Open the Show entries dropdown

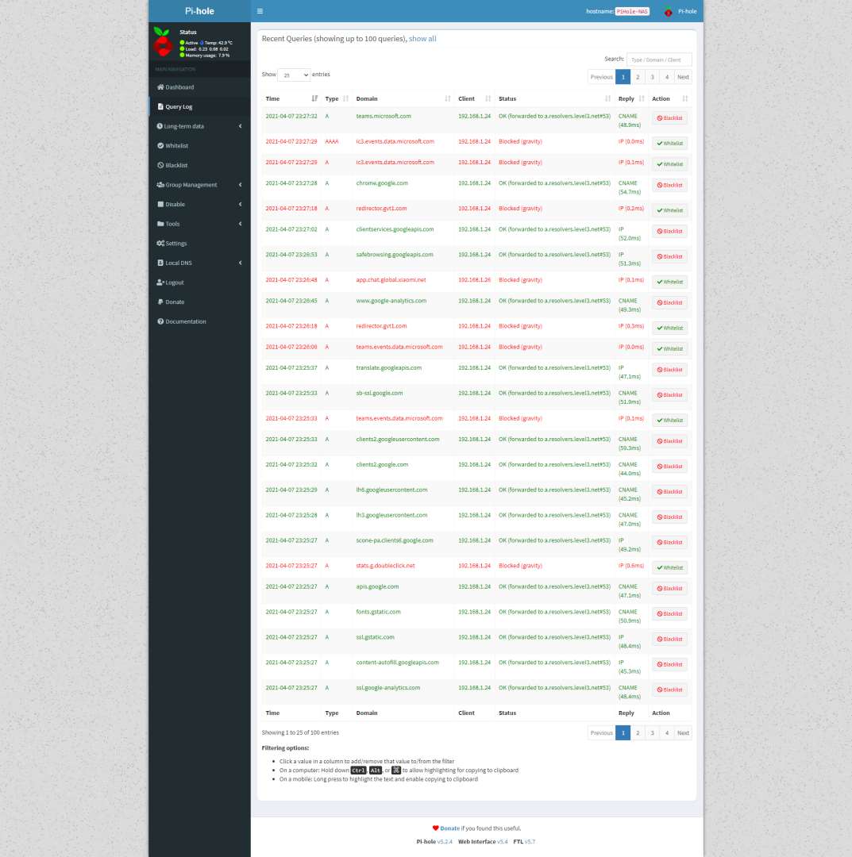click(295, 75)
